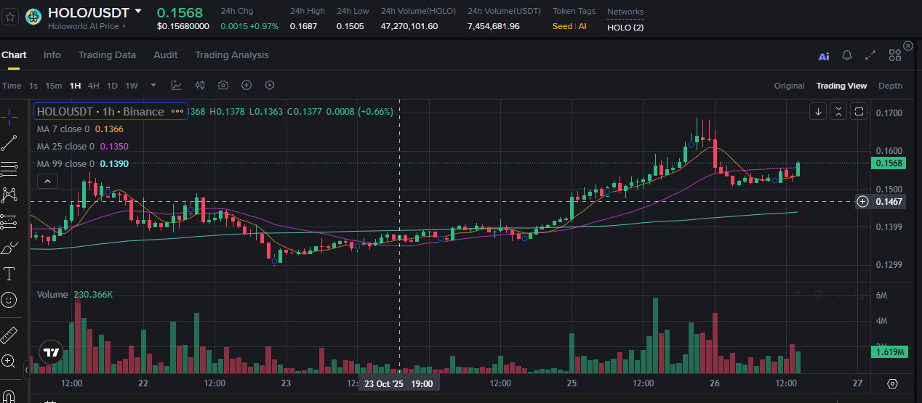Collapse the indicator legend with chevron

tap(47, 181)
